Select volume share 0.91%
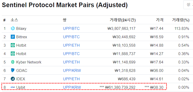This screenshot has width=193, height=92. point(184,37)
